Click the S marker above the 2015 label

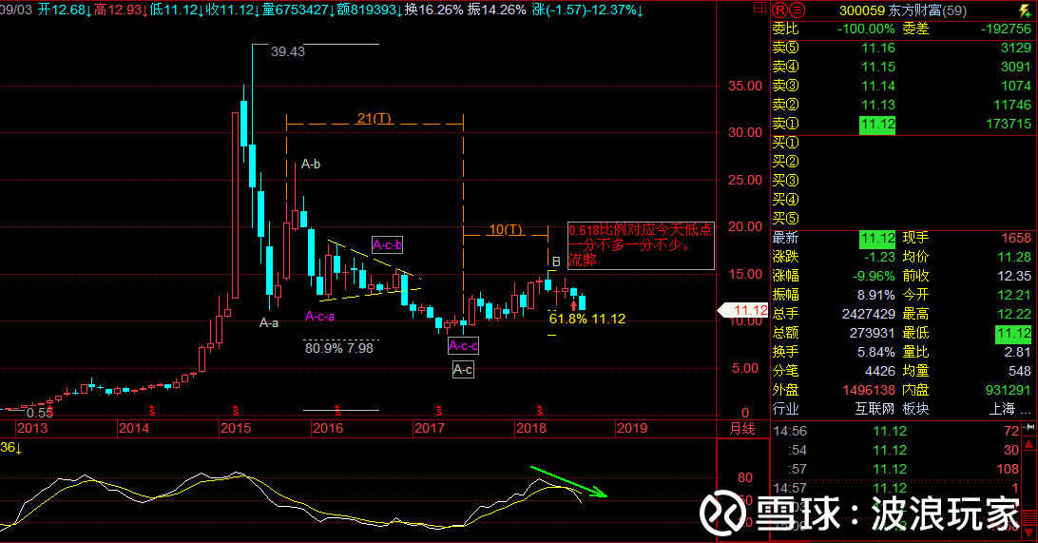236,411
